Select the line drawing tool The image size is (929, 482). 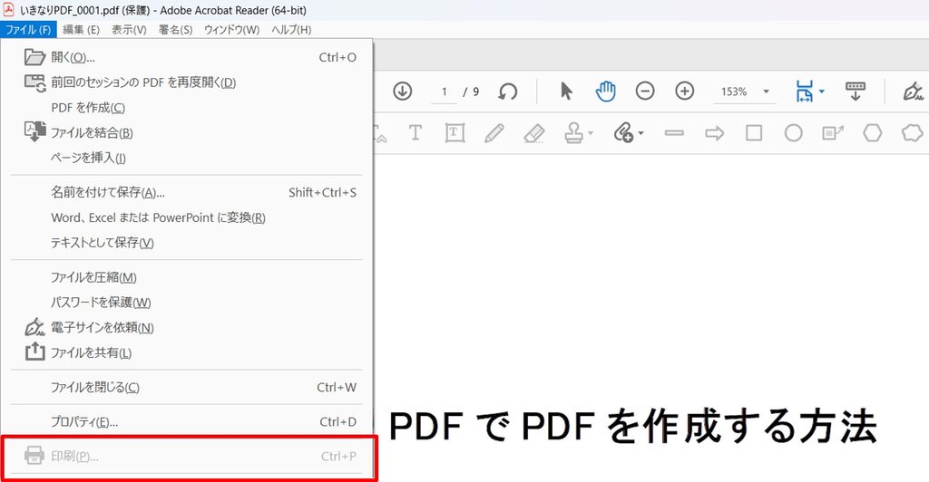click(674, 133)
